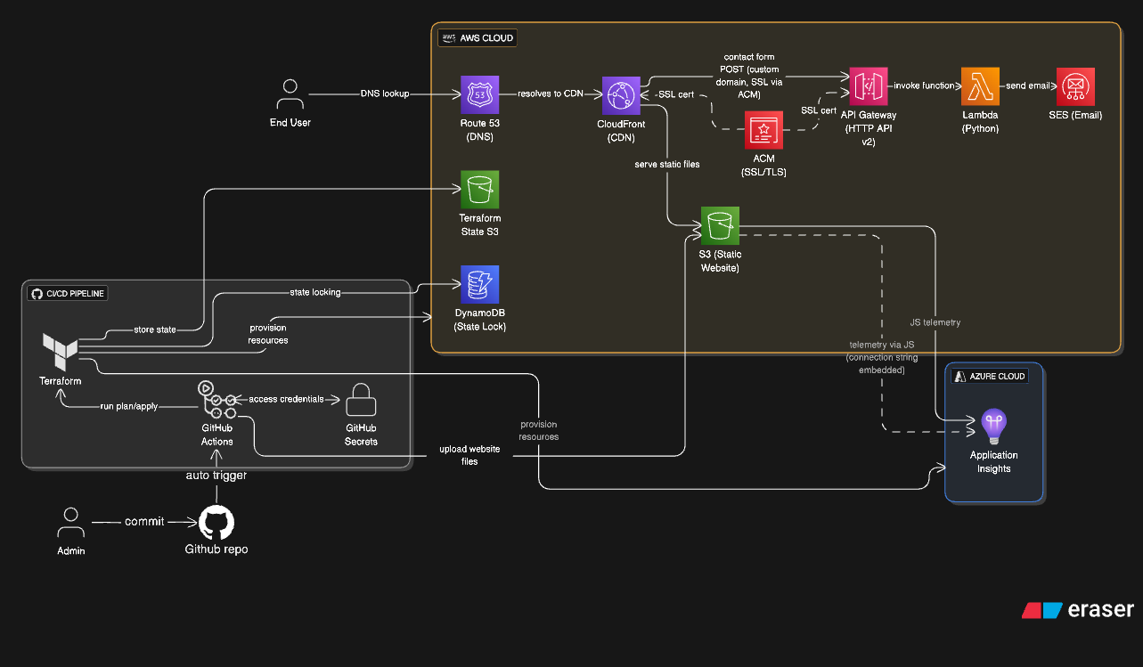Image resolution: width=1143 pixels, height=667 pixels.
Task: Select the GitHub Actions workflow icon
Action: tap(216, 401)
